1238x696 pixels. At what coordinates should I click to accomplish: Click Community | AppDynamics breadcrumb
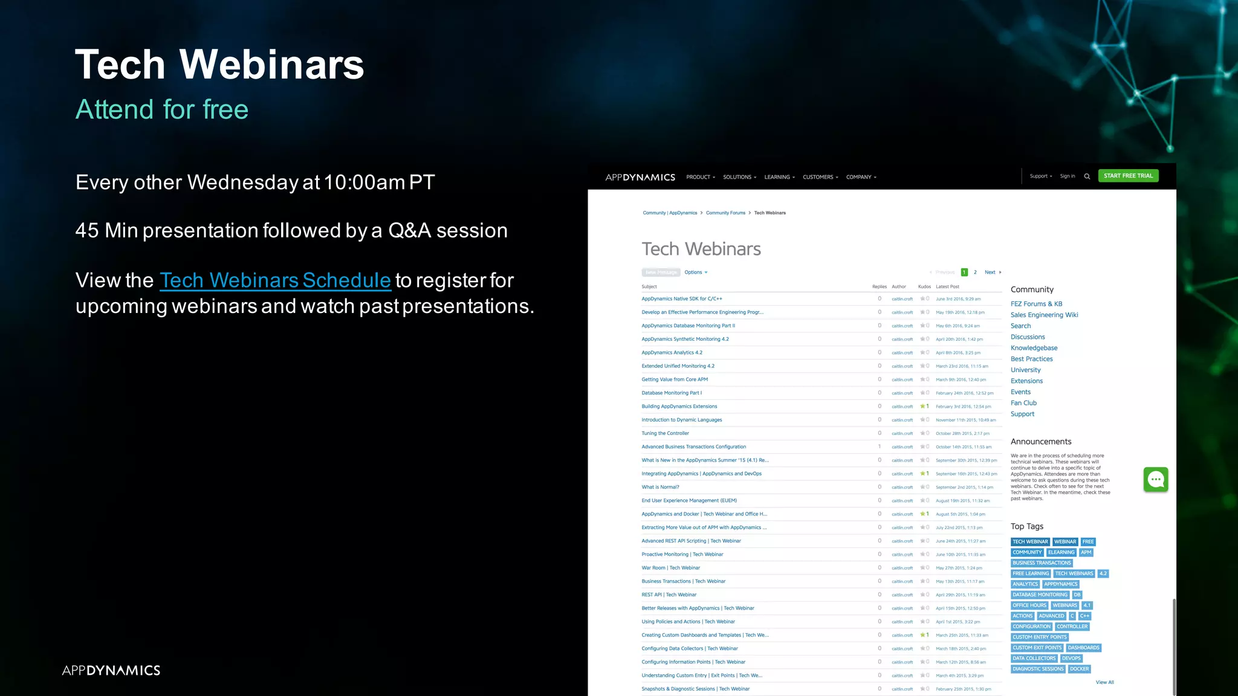pyautogui.click(x=670, y=213)
